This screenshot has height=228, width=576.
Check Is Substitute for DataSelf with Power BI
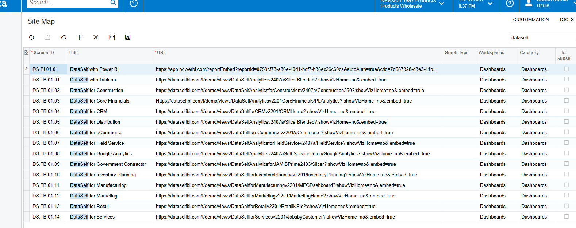[x=566, y=69]
